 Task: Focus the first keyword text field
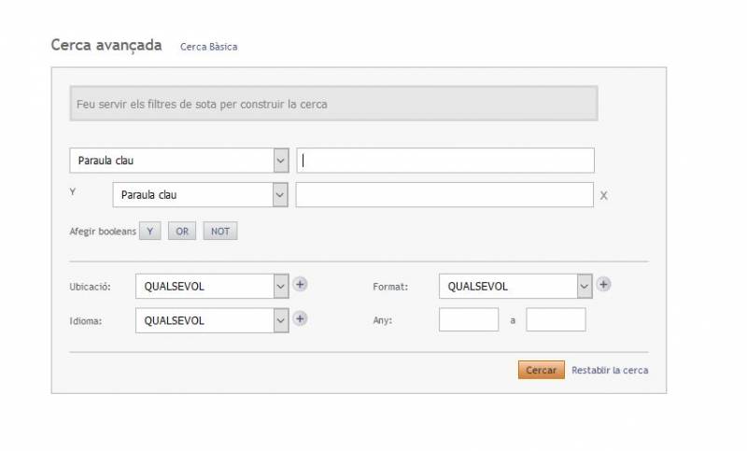click(445, 161)
